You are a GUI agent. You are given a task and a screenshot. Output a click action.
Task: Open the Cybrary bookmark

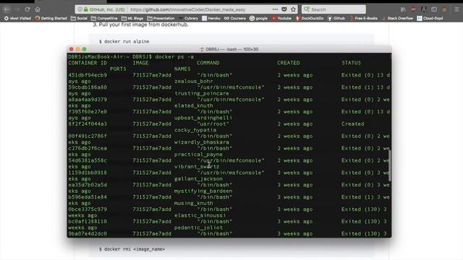point(188,18)
